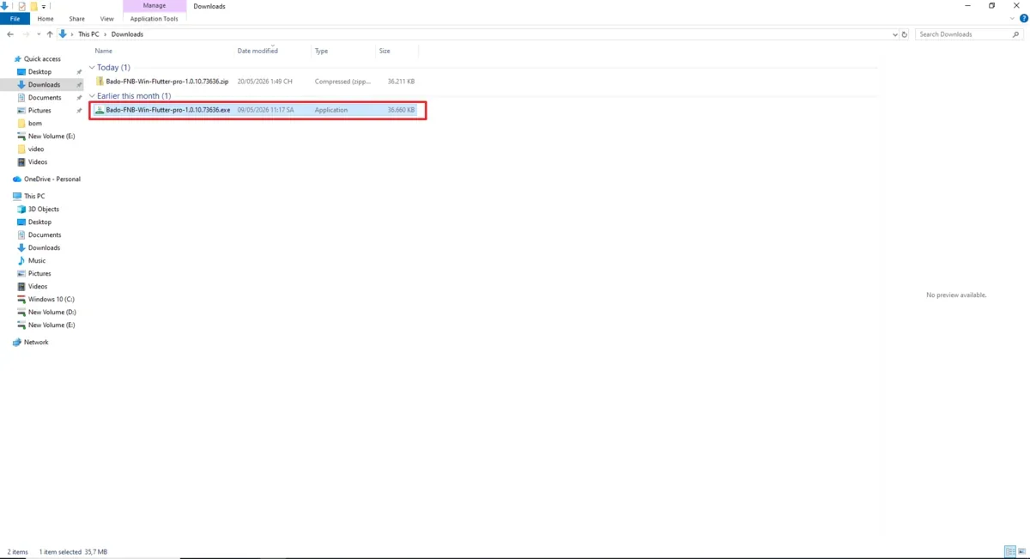This screenshot has width=1030, height=559.
Task: Open New Volume (E:) under This PC
Action: coord(51,325)
